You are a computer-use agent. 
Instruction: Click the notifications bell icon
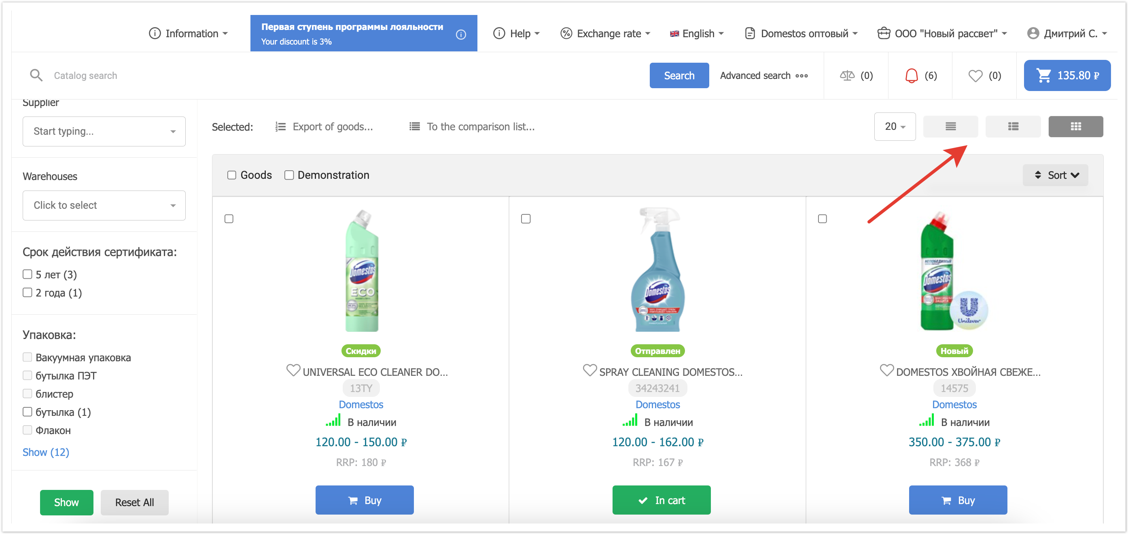pyautogui.click(x=911, y=75)
